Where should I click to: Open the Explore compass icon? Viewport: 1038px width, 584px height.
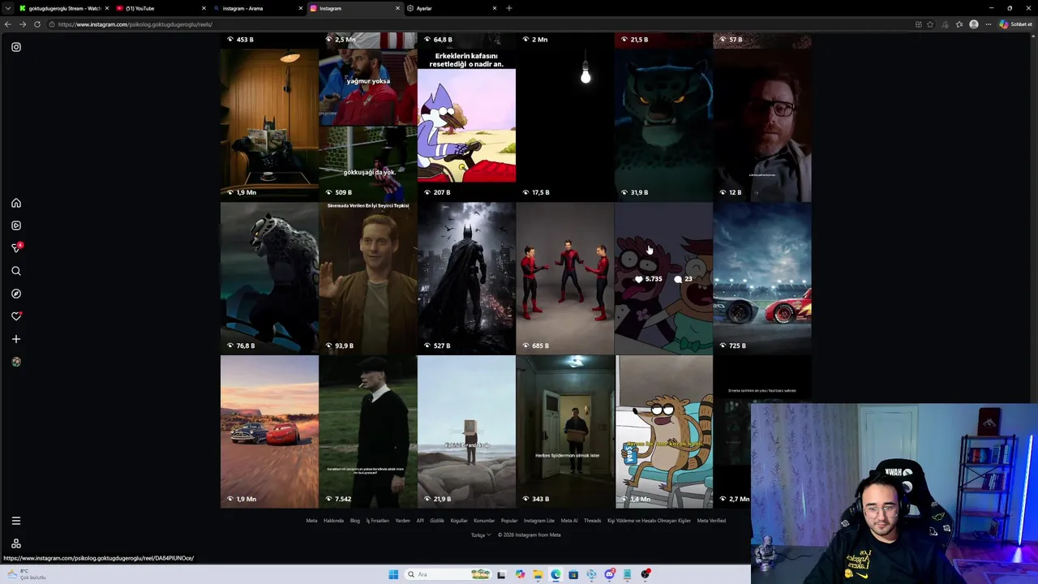point(16,294)
